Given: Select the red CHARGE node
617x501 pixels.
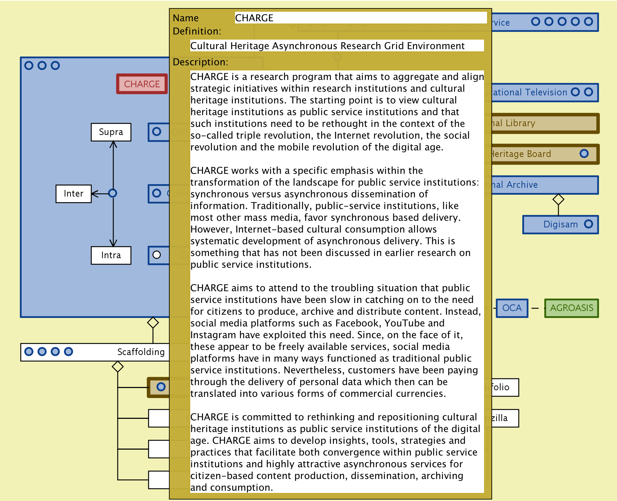Looking at the screenshot, I should pyautogui.click(x=142, y=84).
